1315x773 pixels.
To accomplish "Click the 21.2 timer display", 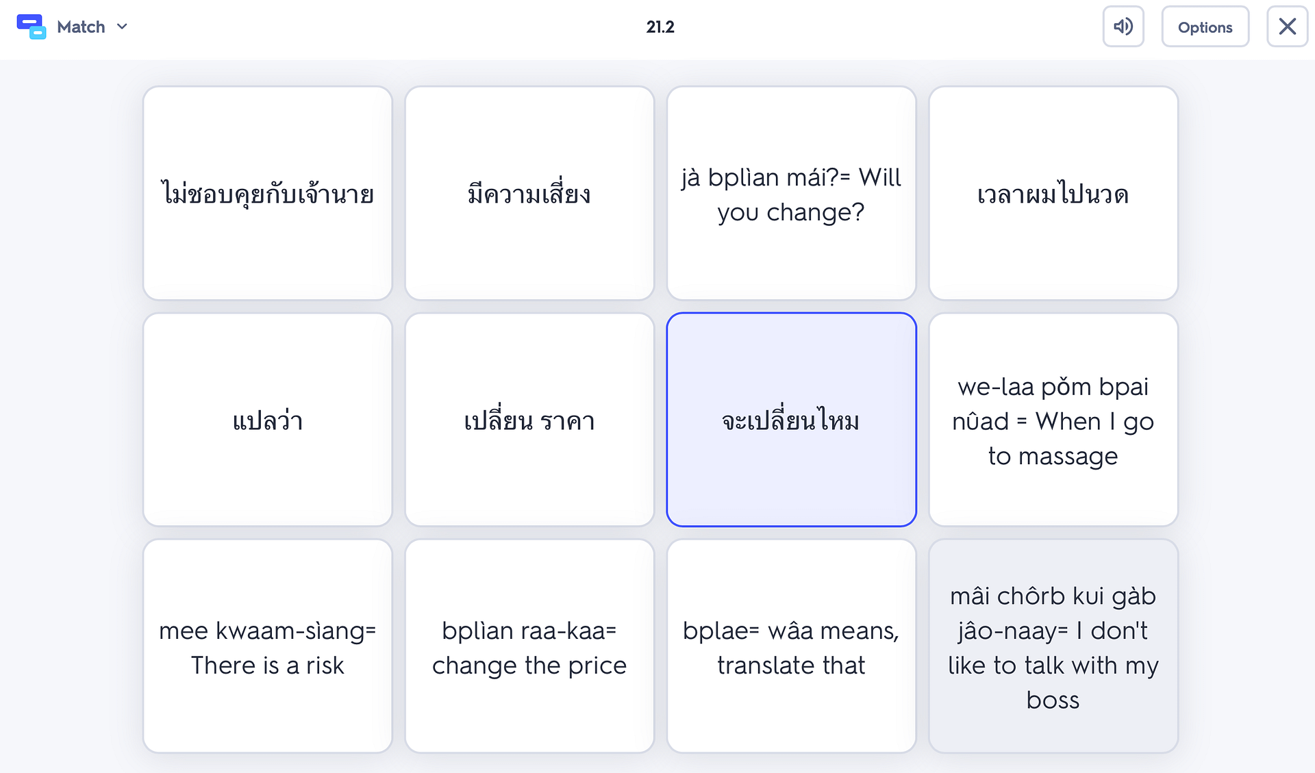I will pyautogui.click(x=660, y=27).
